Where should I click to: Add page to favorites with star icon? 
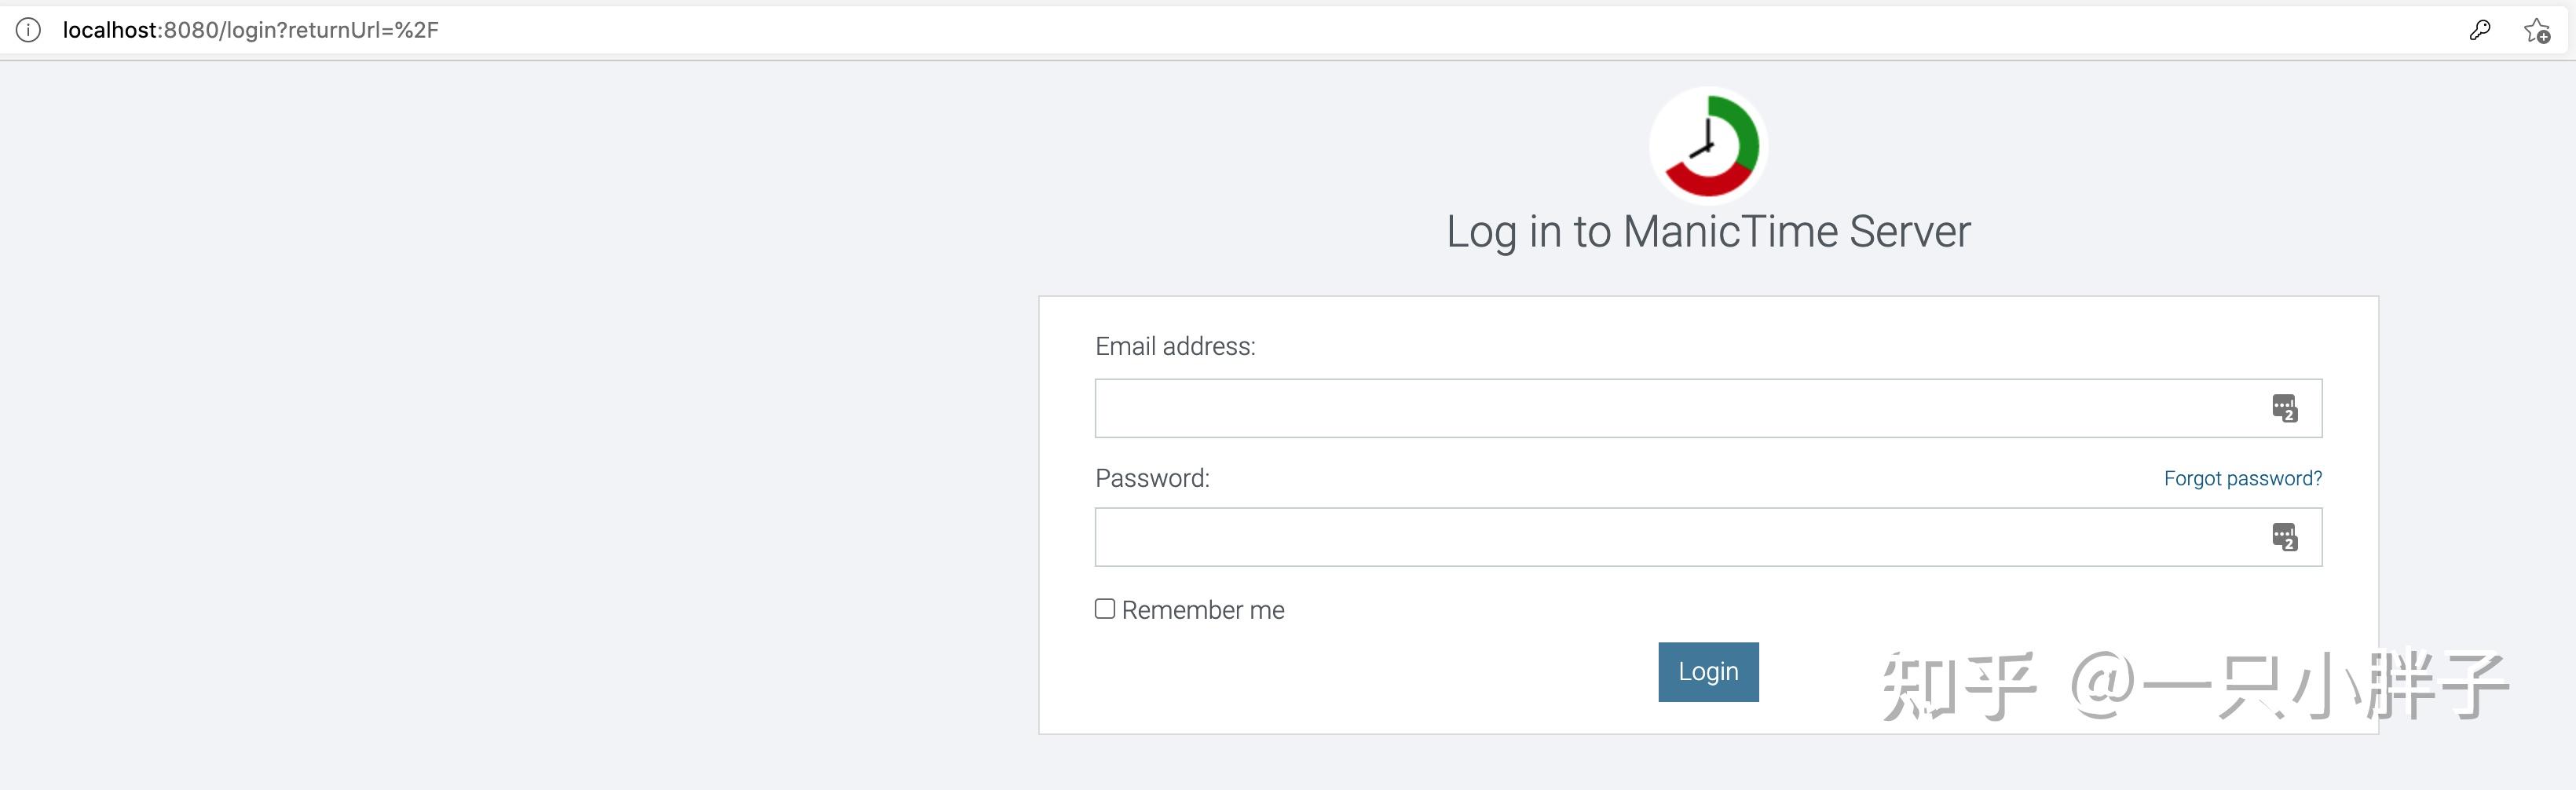(x=2536, y=31)
